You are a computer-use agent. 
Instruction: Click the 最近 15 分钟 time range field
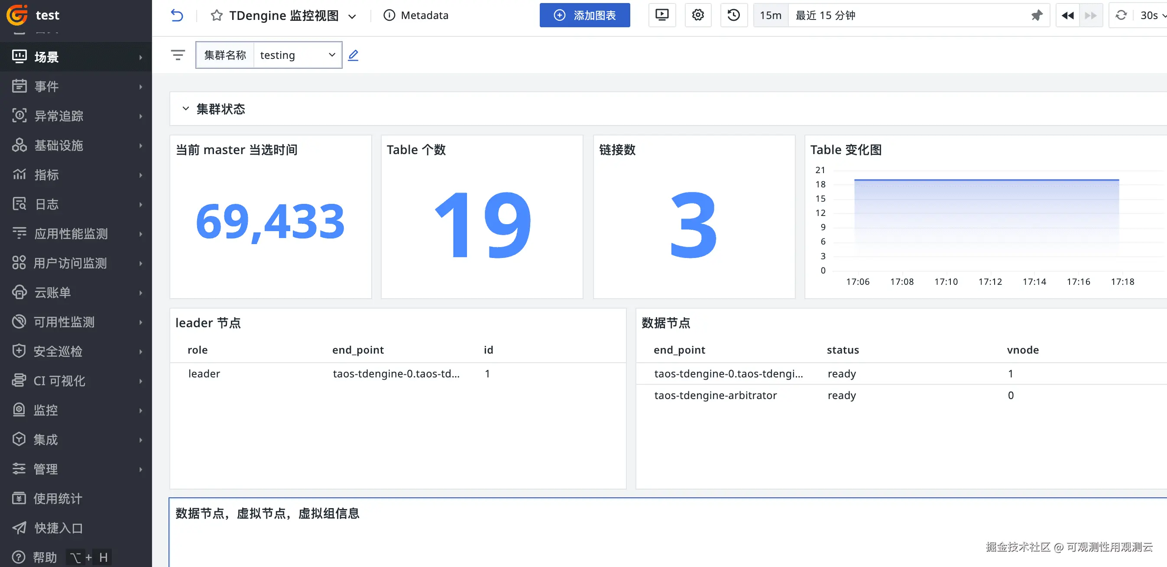919,16
